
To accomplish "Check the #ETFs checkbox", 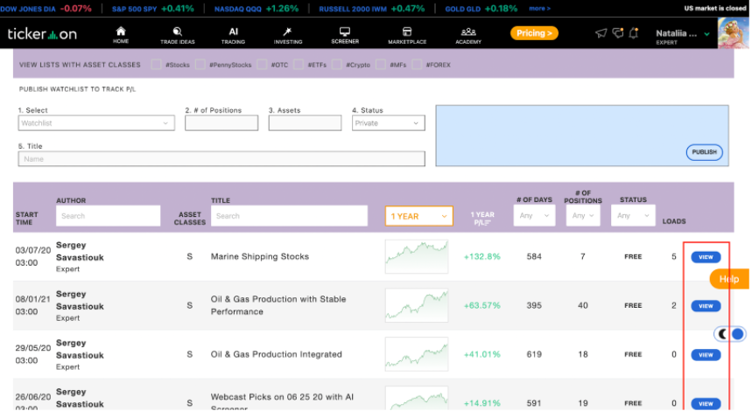I will (299, 64).
